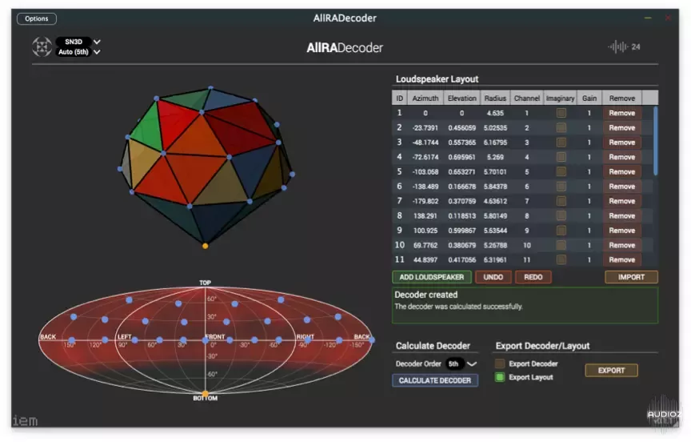The height and width of the screenshot is (442, 691).
Task: Select radius cell 6.31961
Action: point(495,259)
